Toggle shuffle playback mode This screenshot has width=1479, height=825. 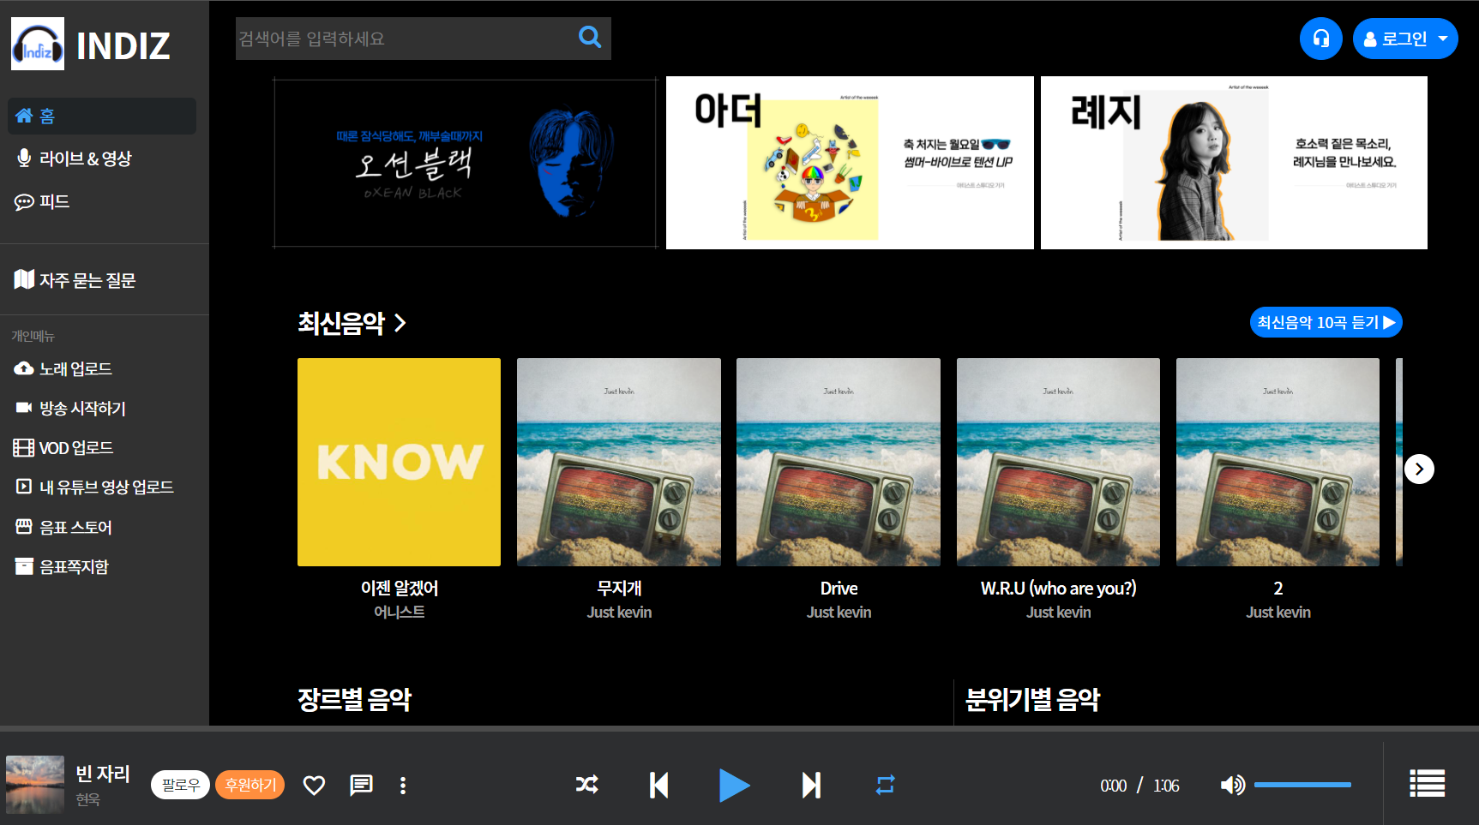point(587,785)
